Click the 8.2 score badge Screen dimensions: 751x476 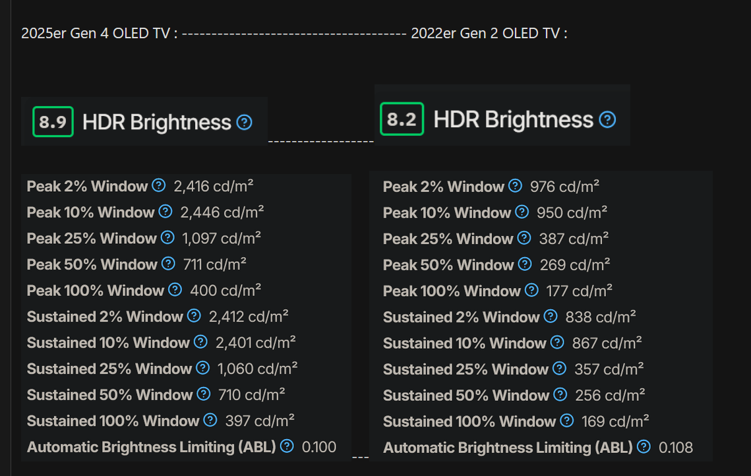402,119
